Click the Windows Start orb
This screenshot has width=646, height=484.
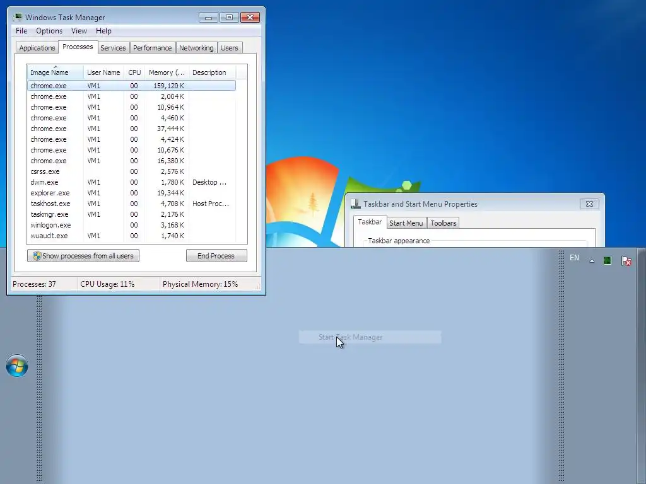click(x=17, y=366)
